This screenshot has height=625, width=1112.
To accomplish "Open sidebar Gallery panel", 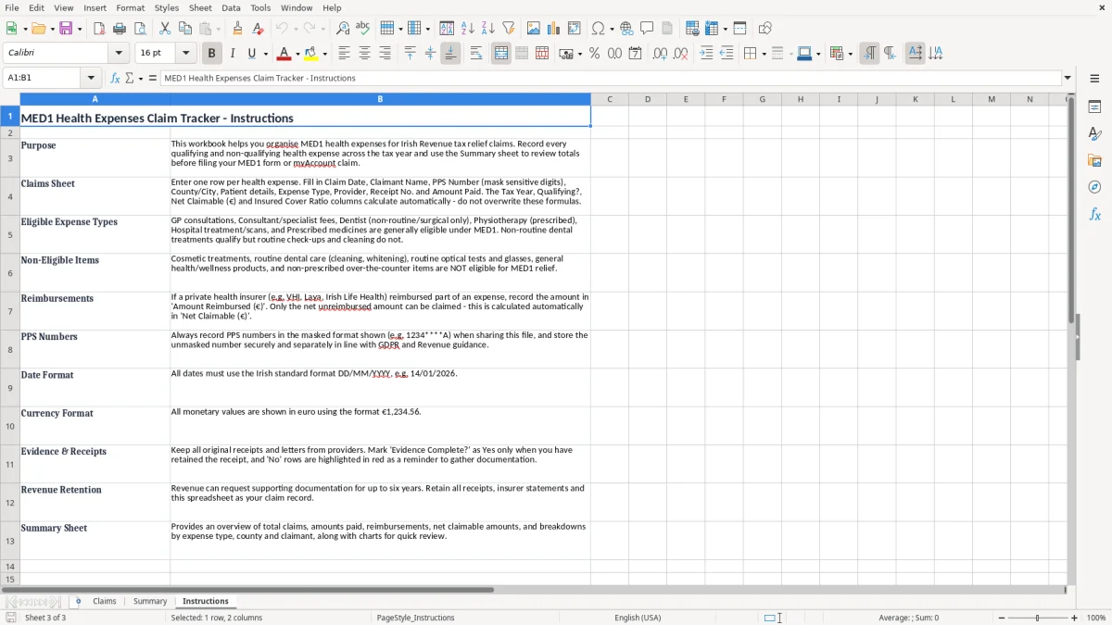I will tap(1094, 160).
